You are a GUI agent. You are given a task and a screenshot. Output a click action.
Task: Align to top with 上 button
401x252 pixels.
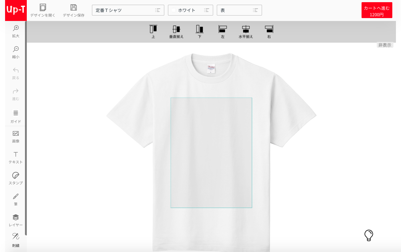click(x=153, y=29)
